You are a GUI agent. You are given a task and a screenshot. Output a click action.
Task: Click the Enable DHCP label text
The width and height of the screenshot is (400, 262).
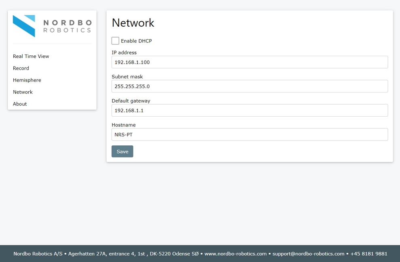click(136, 41)
